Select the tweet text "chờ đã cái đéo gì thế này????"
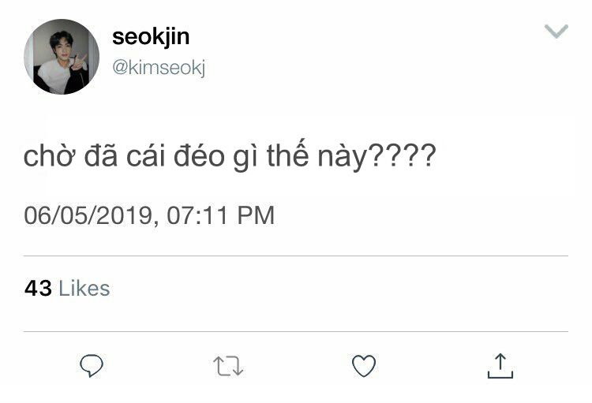Viewport: 592px width, 403px height. pos(230,155)
